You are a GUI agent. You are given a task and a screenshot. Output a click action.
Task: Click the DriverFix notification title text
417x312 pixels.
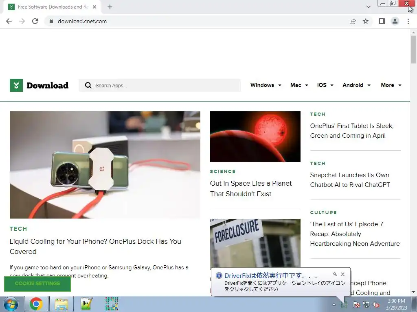pyautogui.click(x=271, y=275)
